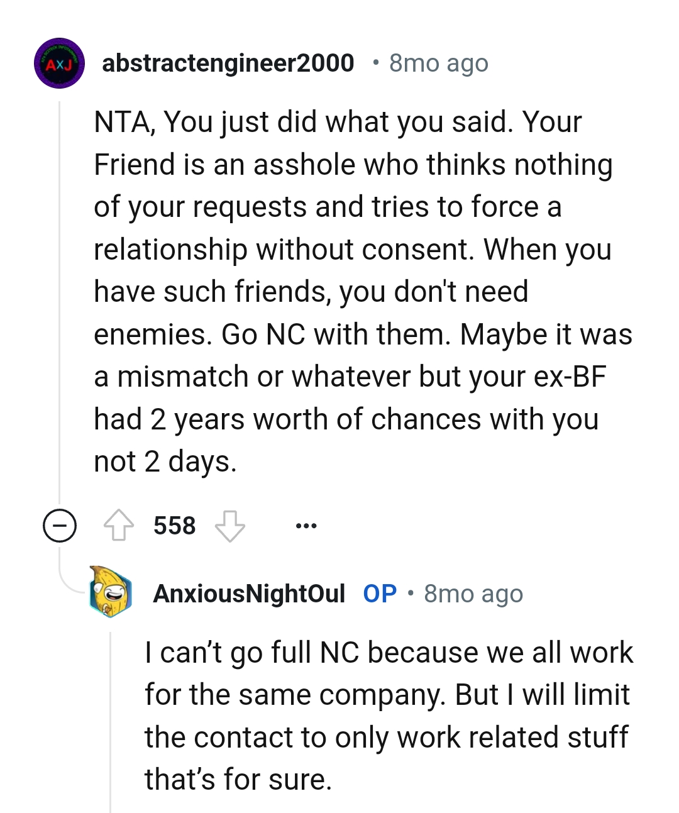Screen dimensions: 679x813
Task: Click "I can't go full NC" in OP's reply
Action: coord(253,653)
